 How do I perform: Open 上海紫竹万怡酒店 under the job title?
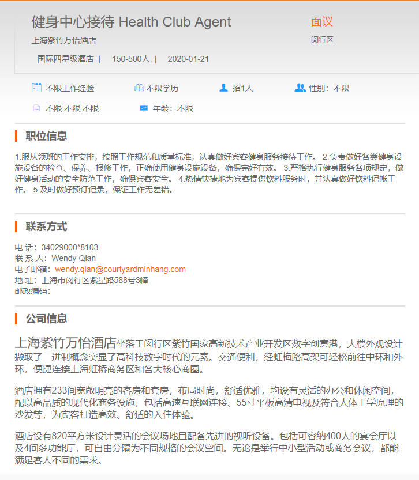(63, 40)
